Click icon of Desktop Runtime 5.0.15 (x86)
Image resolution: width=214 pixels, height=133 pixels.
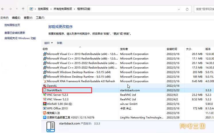[45, 77]
